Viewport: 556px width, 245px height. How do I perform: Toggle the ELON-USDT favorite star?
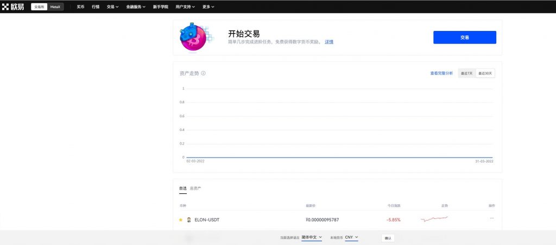(181, 220)
